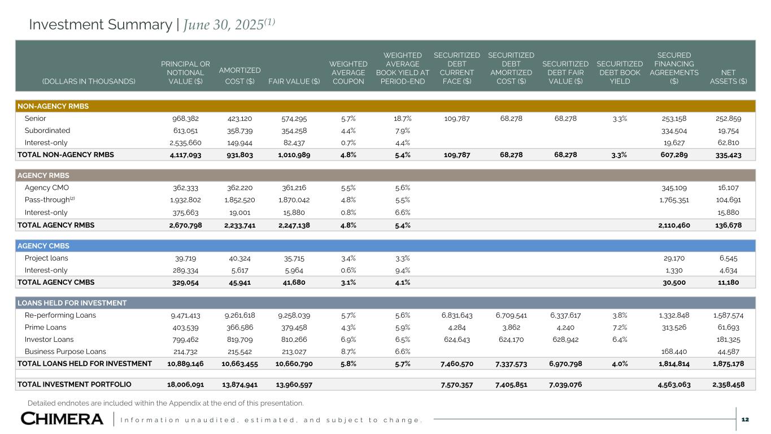Click the Chimera logo

[62, 419]
